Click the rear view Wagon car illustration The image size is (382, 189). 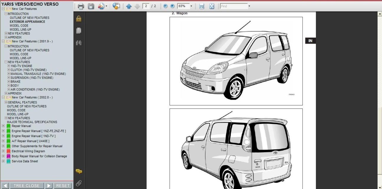pos(236,149)
